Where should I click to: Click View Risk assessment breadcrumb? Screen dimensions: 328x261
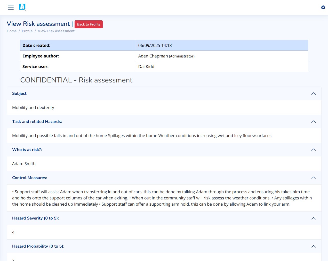click(56, 31)
